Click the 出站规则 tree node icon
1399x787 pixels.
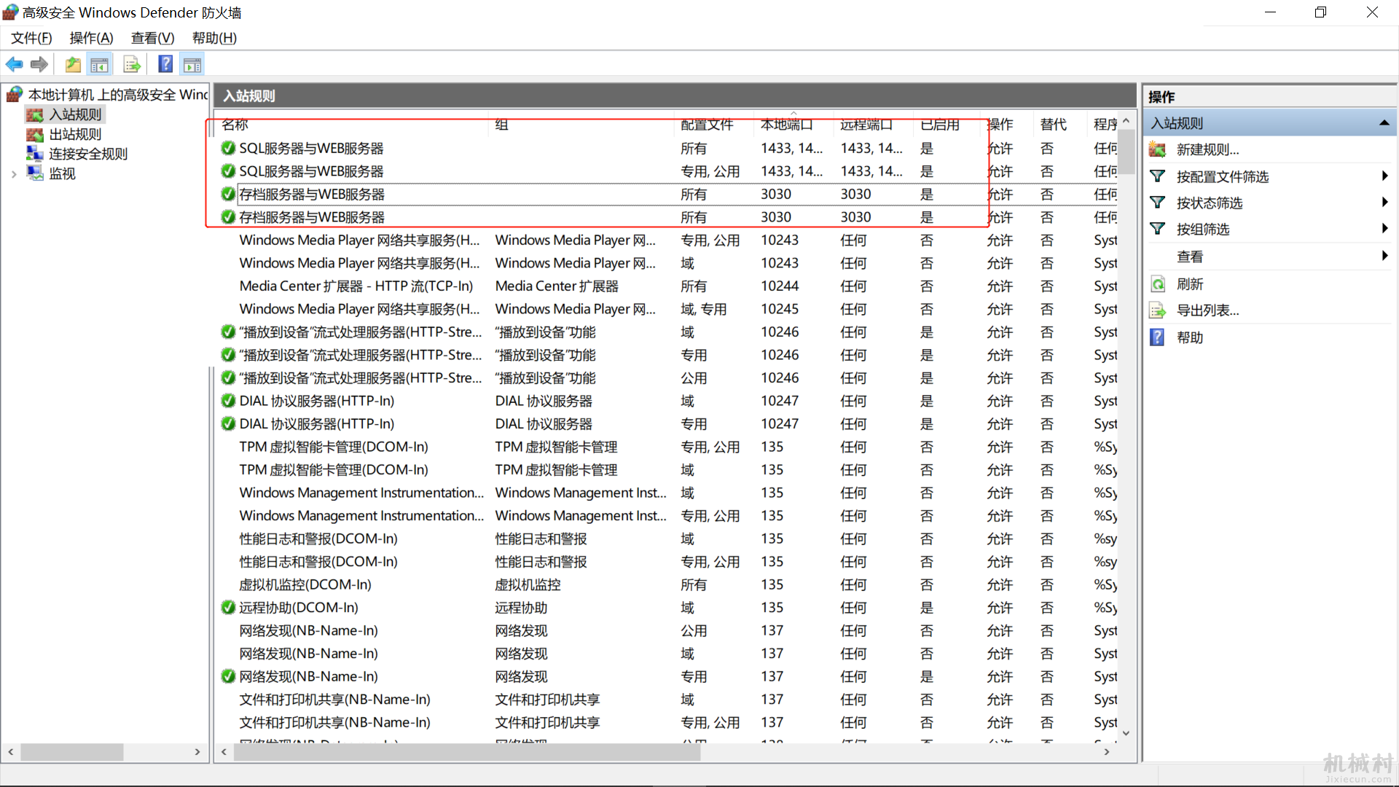pyautogui.click(x=34, y=135)
